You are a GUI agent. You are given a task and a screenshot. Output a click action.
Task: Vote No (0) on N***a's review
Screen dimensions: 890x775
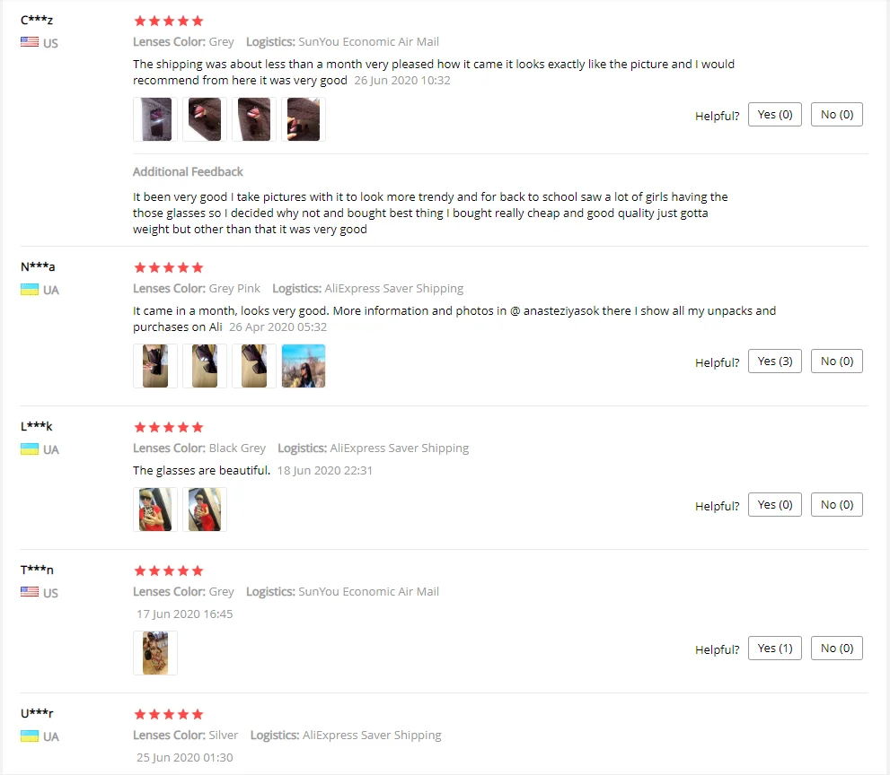coord(837,361)
